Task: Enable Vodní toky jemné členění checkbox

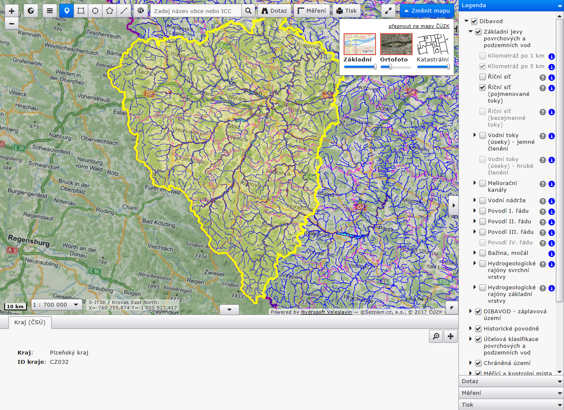Action: 482,135
